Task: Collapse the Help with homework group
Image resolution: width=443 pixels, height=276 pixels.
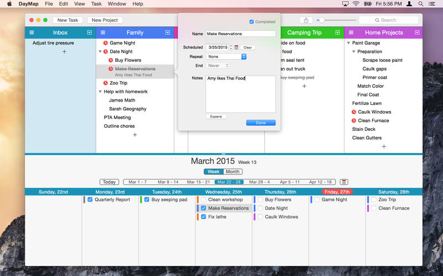Action: click(x=100, y=92)
